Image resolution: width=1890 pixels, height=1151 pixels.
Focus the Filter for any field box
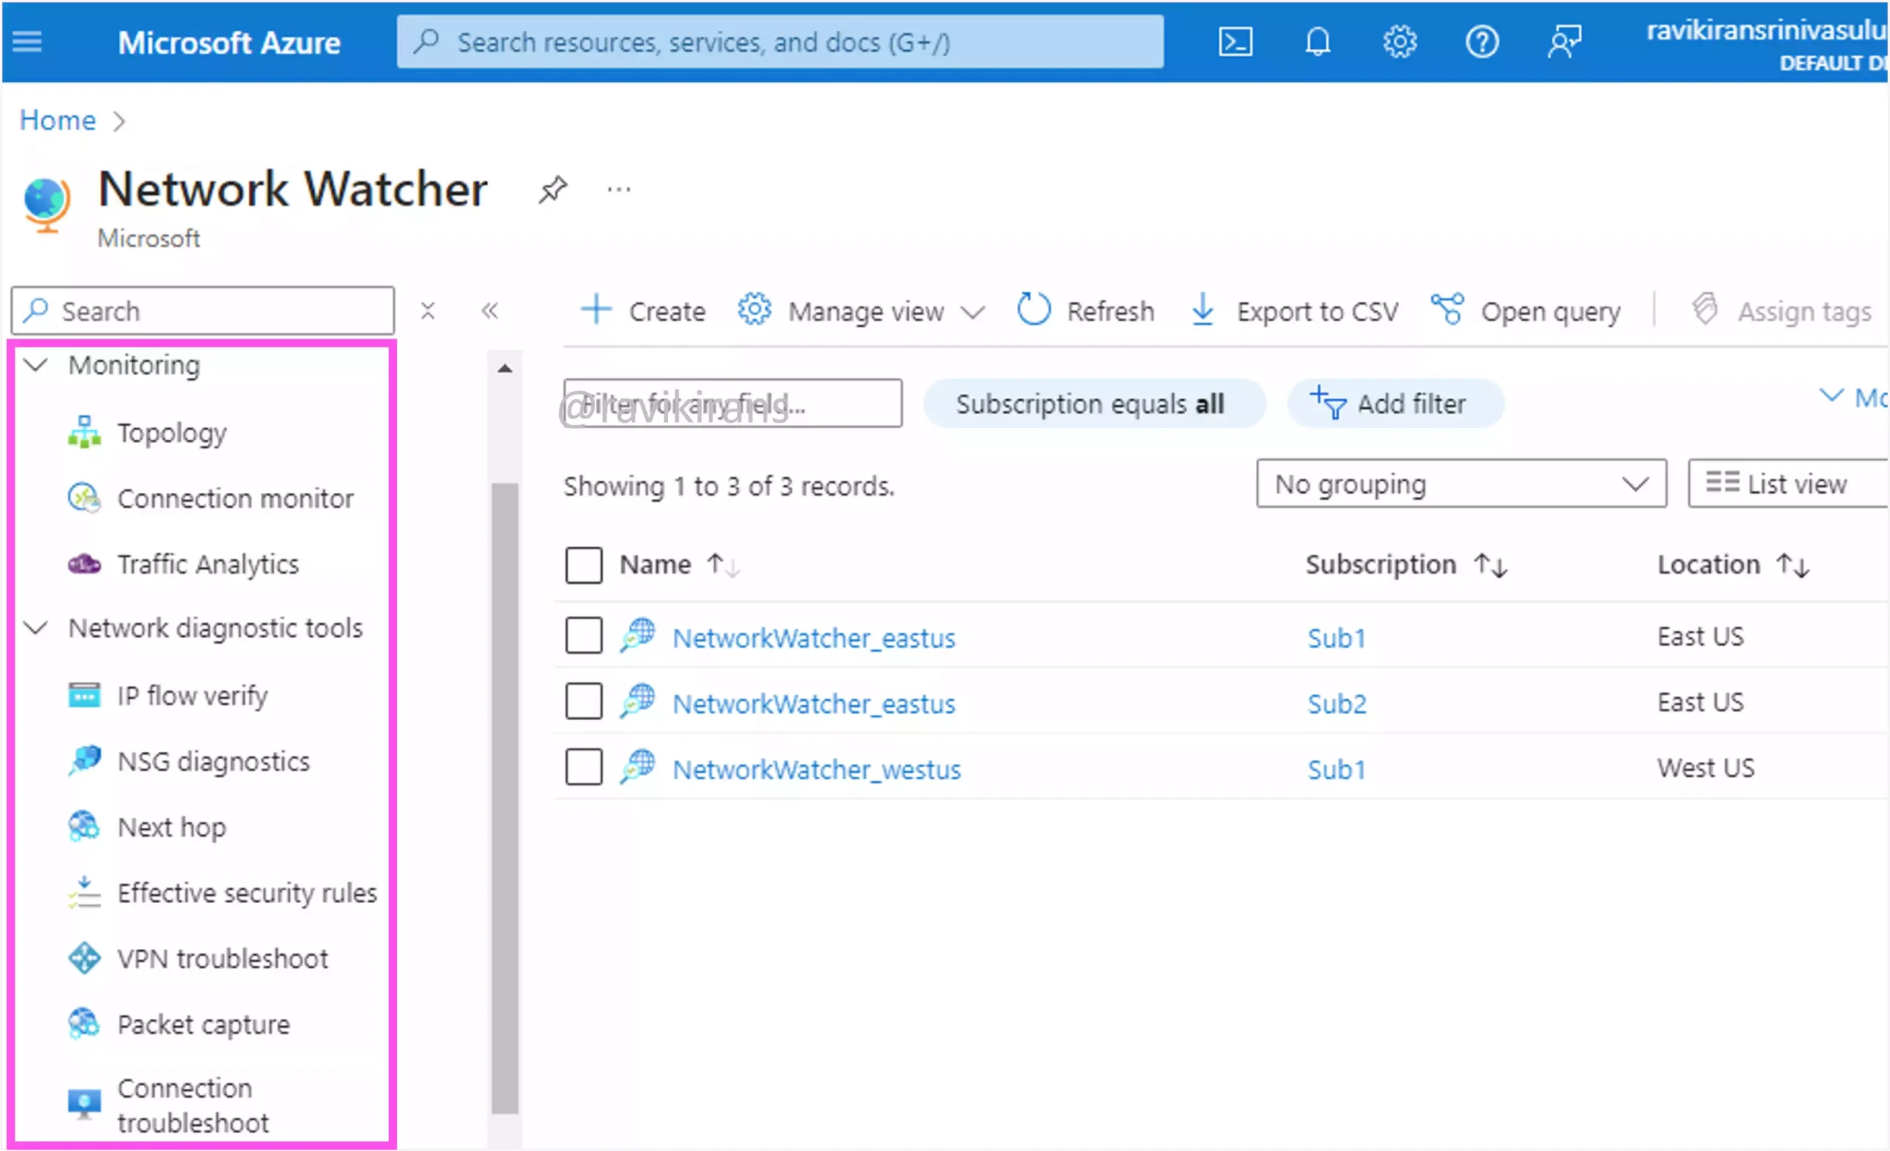pos(732,403)
